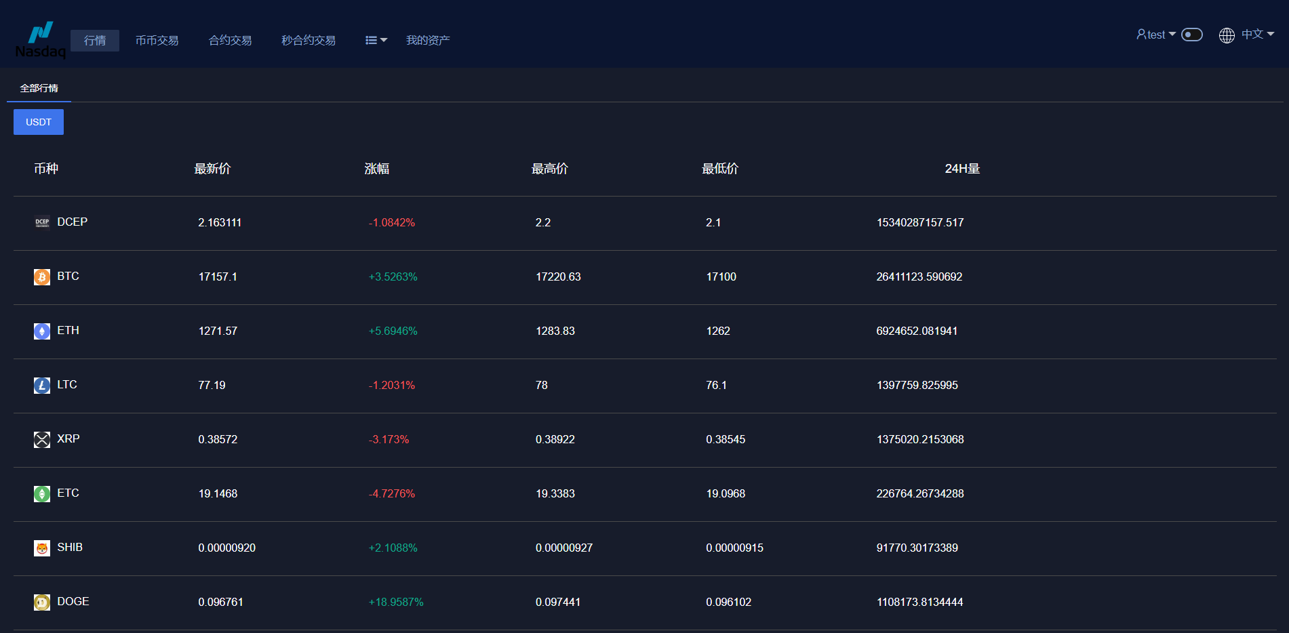Click the XRP coin icon
Viewport: 1289px width, 633px height.
(42, 440)
